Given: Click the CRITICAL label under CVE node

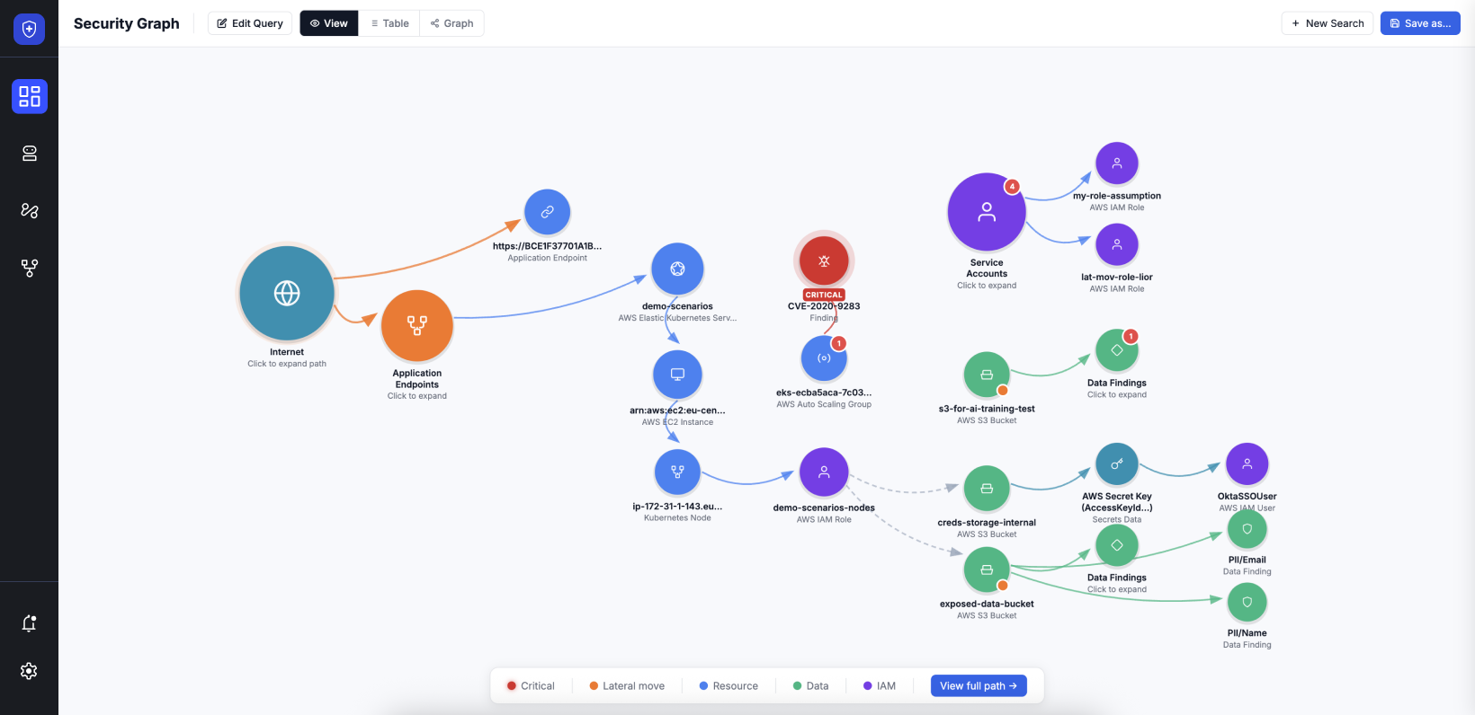Looking at the screenshot, I should click(x=824, y=295).
